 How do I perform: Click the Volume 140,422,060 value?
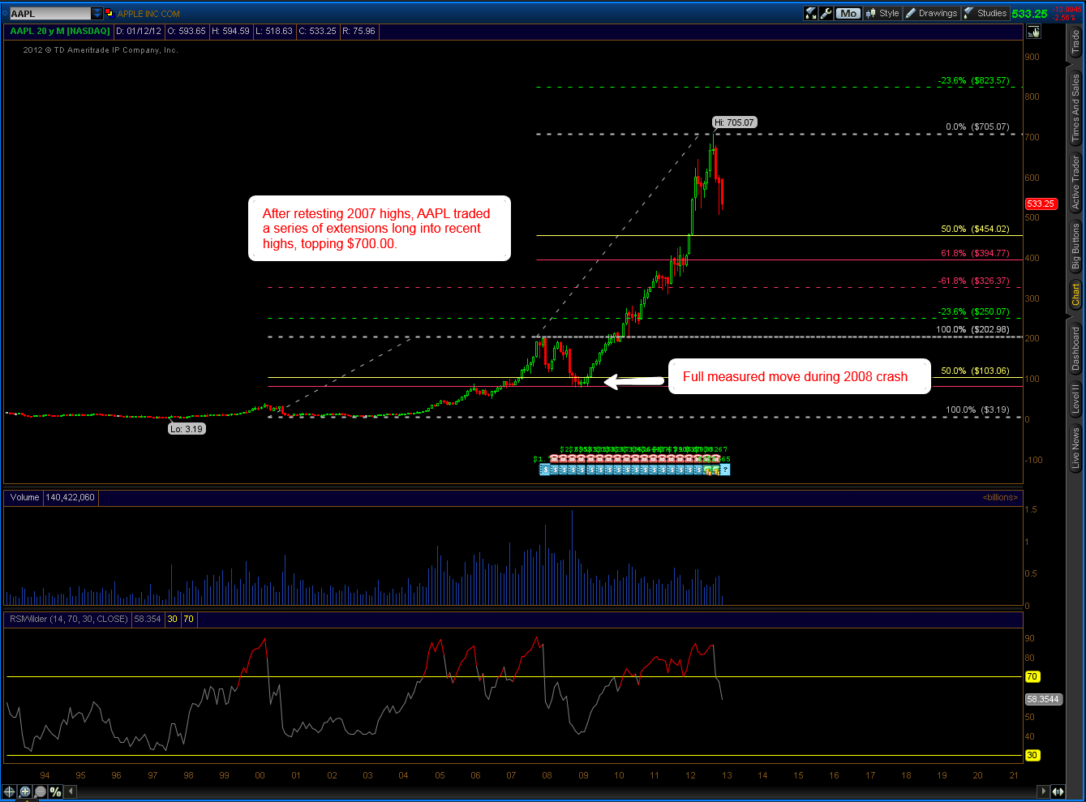(70, 497)
